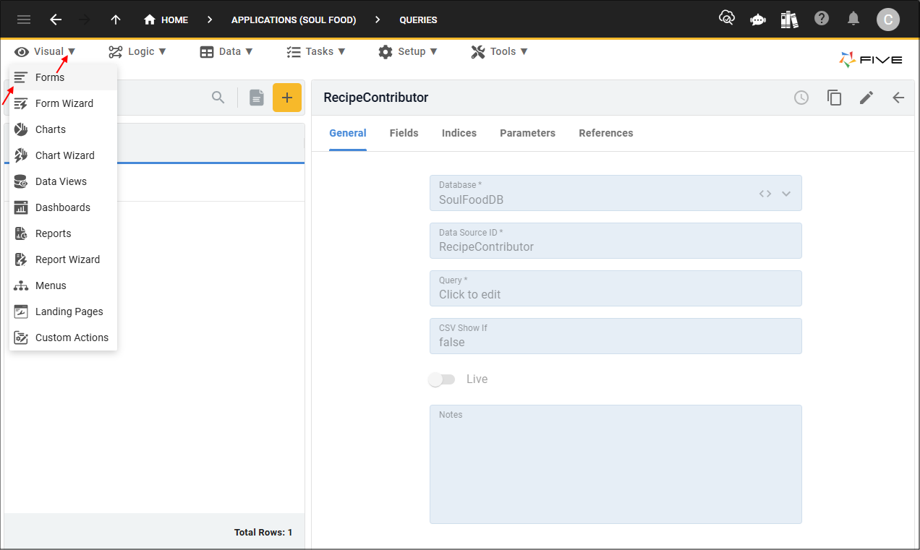Screen dimensions: 920x550
Task: Click the FIVE logo
Action: 871,60
